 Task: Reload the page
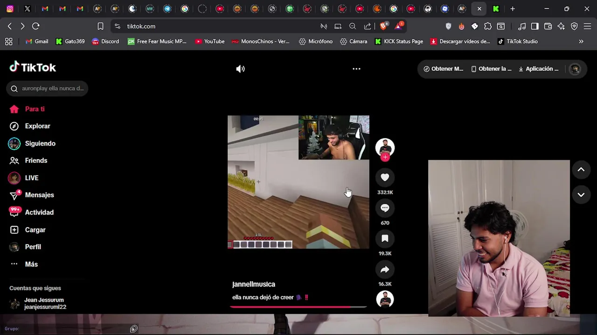coord(36,26)
